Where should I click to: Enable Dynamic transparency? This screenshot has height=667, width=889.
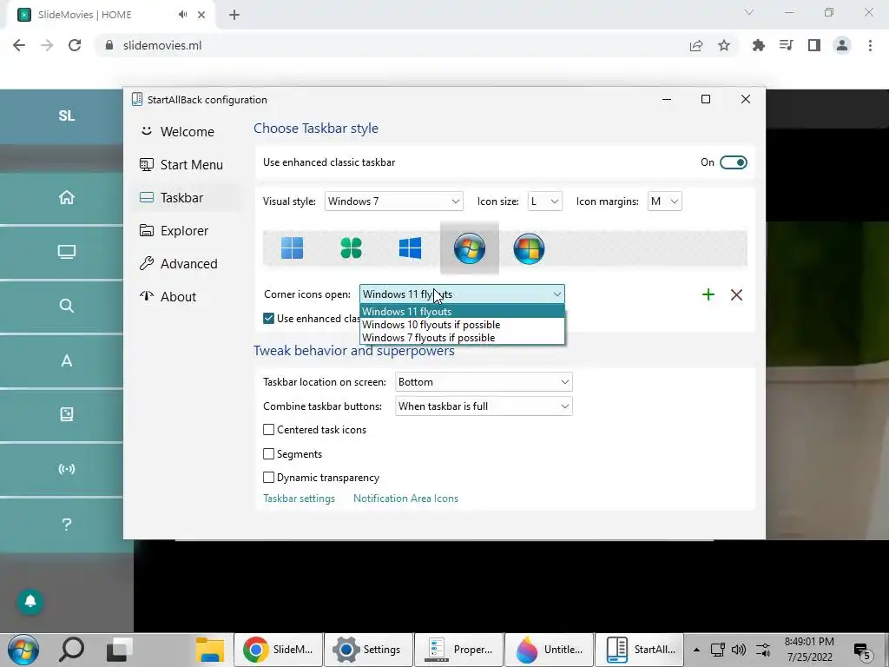click(x=269, y=478)
